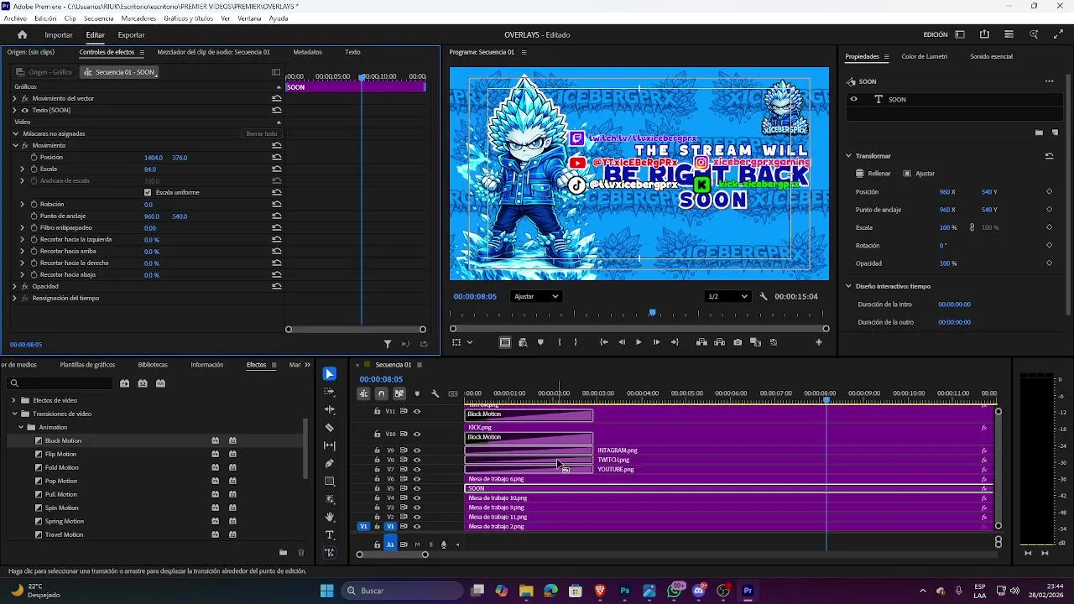Click the filter funnel in Effect Controls
1074x604 pixels.
pyautogui.click(x=388, y=344)
